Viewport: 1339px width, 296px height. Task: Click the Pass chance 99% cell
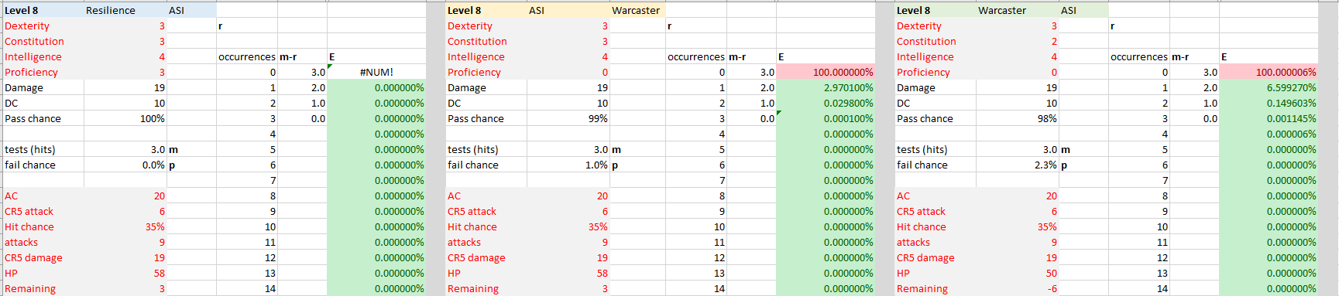(568, 118)
